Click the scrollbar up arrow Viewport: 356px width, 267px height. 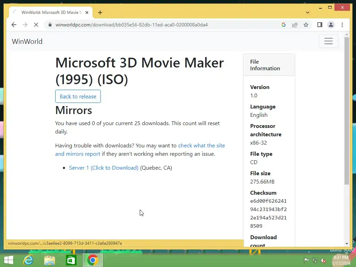[x=347, y=35]
